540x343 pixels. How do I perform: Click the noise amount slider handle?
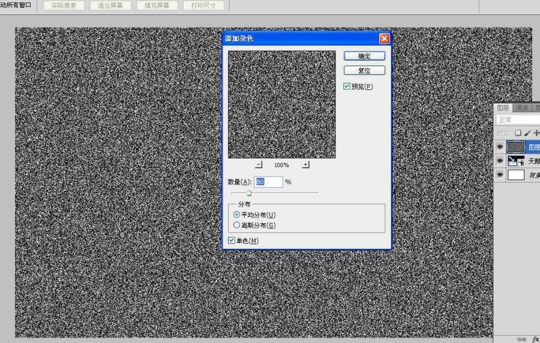pos(249,193)
